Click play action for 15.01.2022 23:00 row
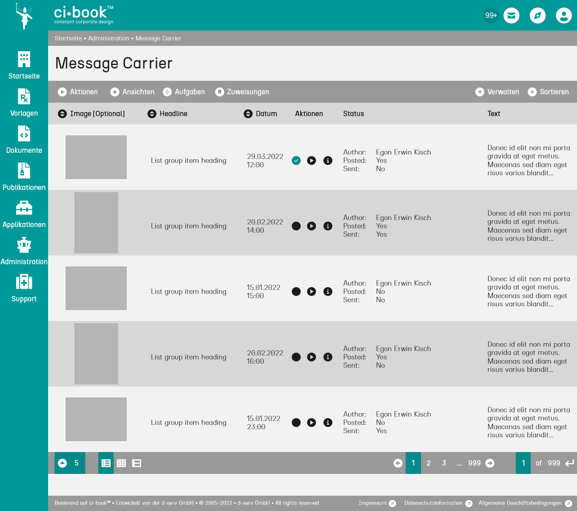The image size is (577, 511). pos(312,422)
